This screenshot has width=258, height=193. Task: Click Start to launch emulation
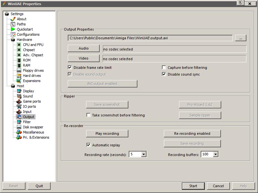193,186
